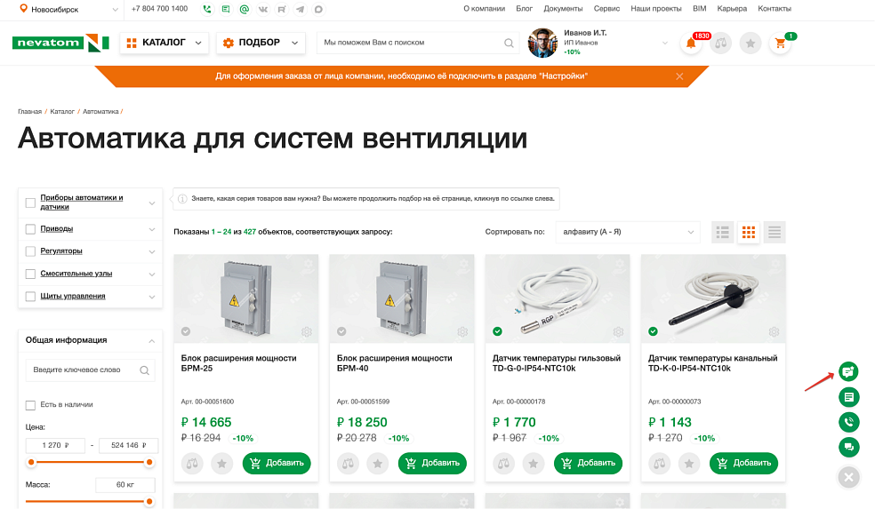The width and height of the screenshot is (875, 509).
Task: Click the keyword filter input field
Action: [x=80, y=370]
